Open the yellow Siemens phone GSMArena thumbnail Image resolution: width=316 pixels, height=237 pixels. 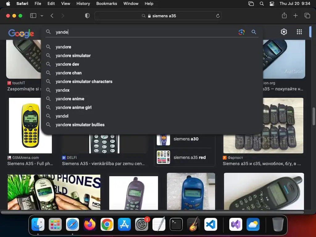coord(31,126)
